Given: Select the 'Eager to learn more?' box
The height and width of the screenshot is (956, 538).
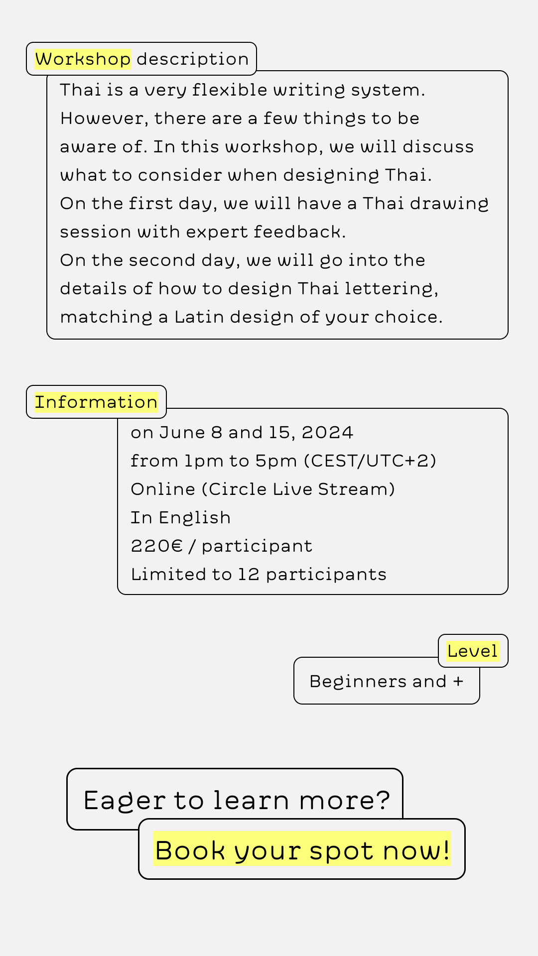Looking at the screenshot, I should click(x=235, y=799).
